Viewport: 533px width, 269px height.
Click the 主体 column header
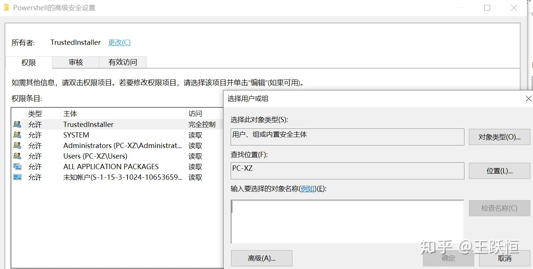tap(123, 113)
